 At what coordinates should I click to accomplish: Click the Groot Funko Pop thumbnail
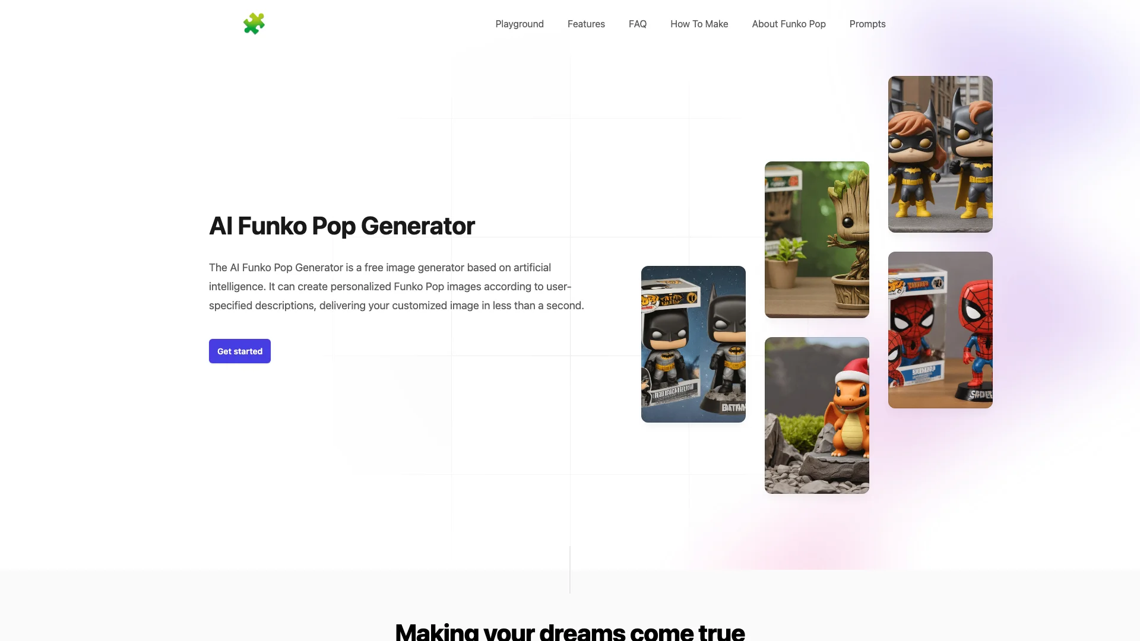[x=816, y=240]
